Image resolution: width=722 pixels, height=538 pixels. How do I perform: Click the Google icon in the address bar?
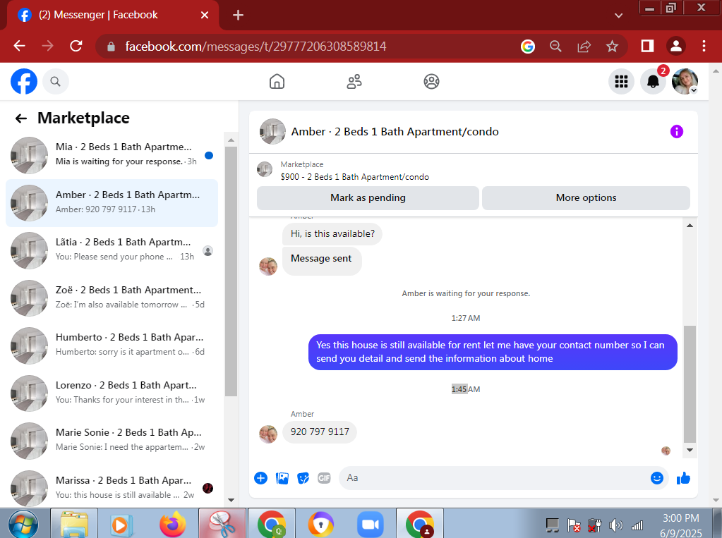pyautogui.click(x=528, y=47)
